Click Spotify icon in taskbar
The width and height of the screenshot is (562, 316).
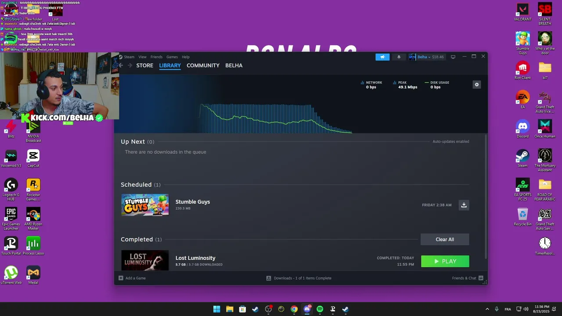[x=320, y=309]
